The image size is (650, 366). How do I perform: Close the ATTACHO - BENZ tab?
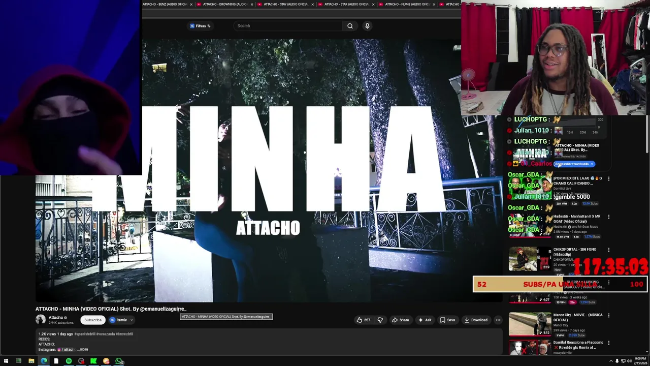point(191,4)
